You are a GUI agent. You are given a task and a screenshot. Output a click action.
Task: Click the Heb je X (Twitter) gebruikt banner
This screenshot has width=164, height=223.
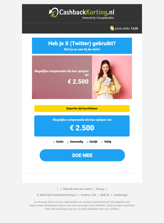pos(82,46)
